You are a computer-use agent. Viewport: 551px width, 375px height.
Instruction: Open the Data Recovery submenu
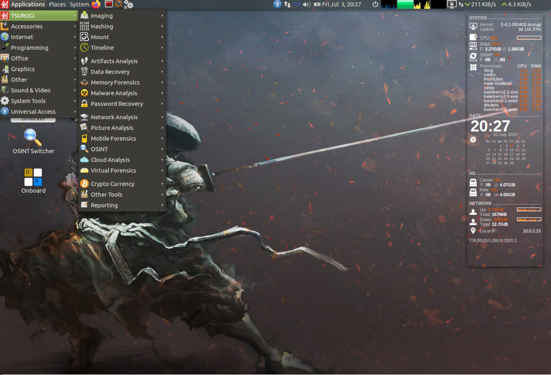point(122,72)
